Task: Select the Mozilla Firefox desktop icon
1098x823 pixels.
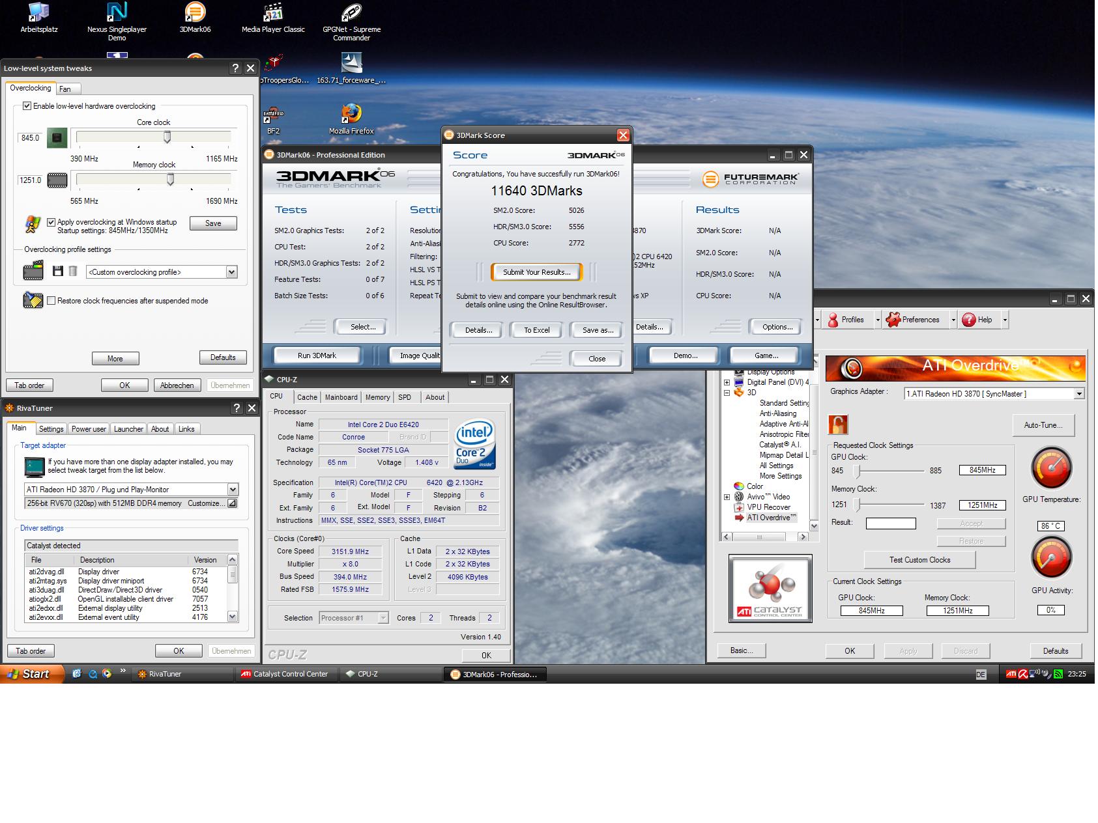Action: (x=351, y=120)
